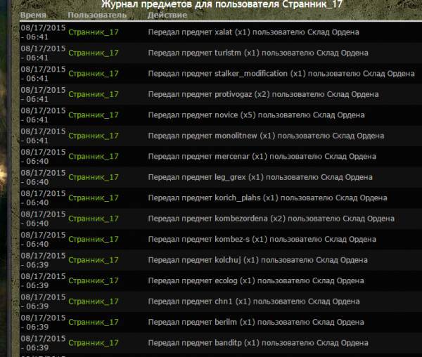Click username in the stalker_modification row
422x357 pixels.
(x=94, y=73)
